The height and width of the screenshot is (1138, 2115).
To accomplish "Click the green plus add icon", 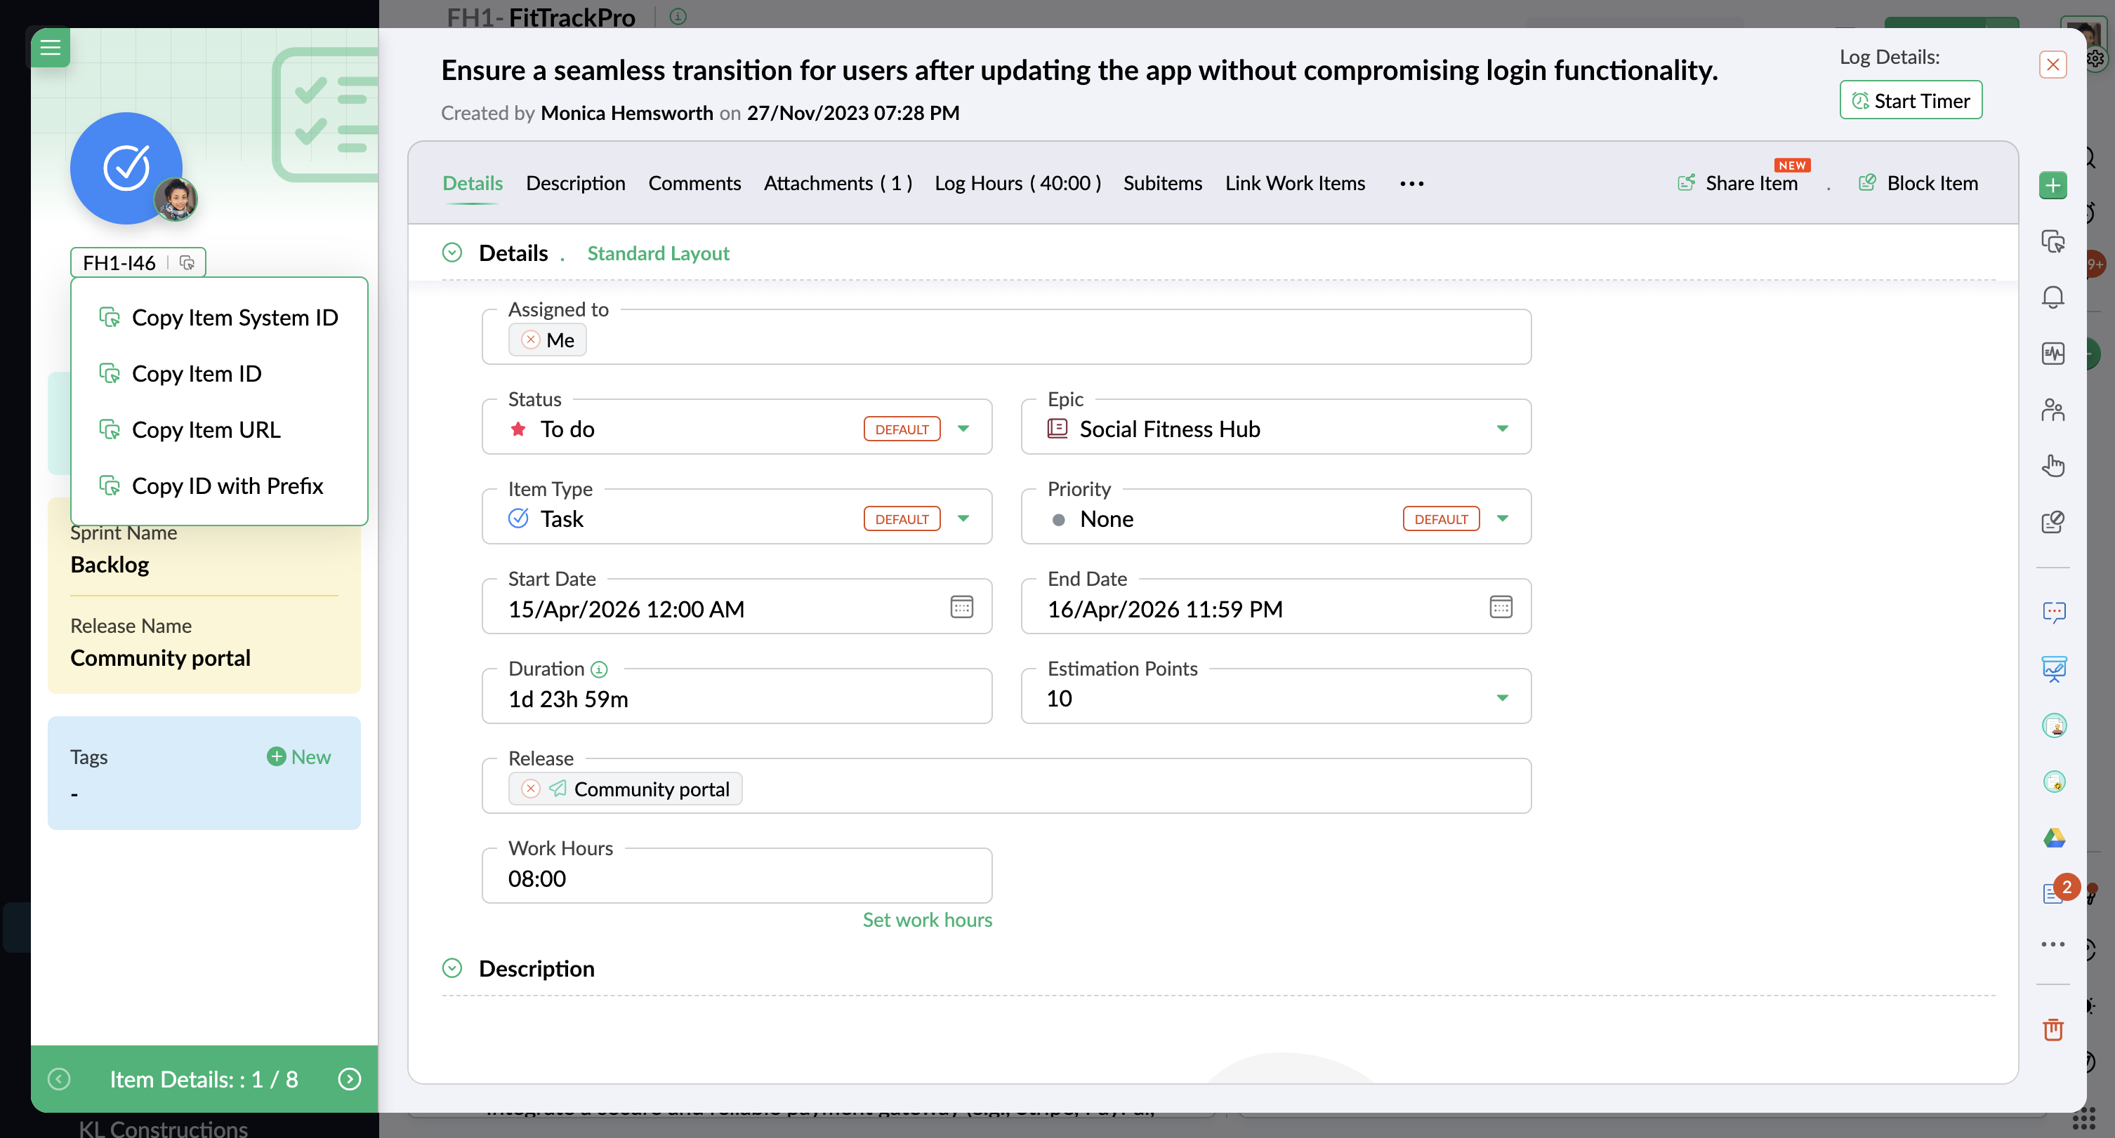I will pyautogui.click(x=2053, y=185).
